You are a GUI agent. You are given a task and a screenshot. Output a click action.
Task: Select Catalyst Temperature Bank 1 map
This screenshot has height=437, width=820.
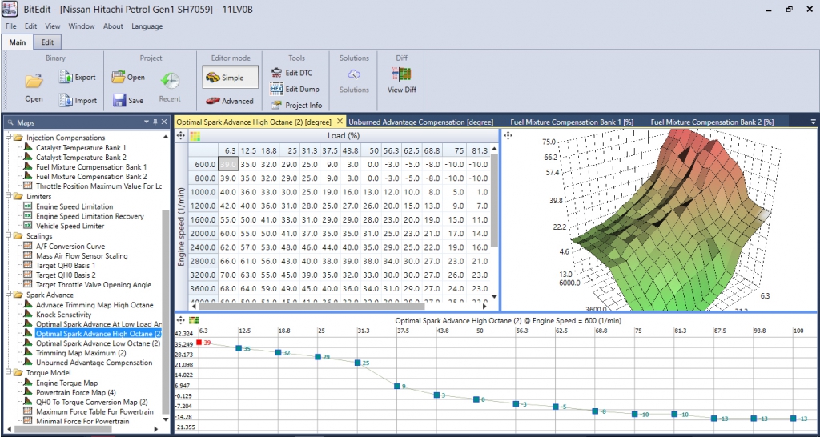81,148
